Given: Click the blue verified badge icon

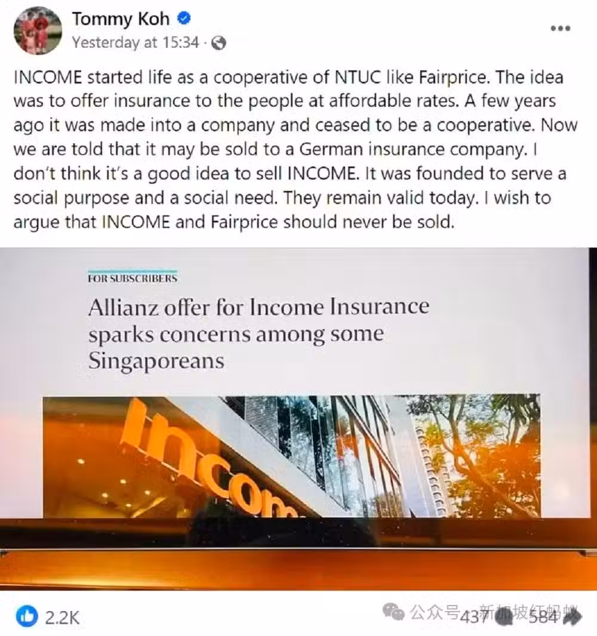Looking at the screenshot, I should pyautogui.click(x=184, y=18).
